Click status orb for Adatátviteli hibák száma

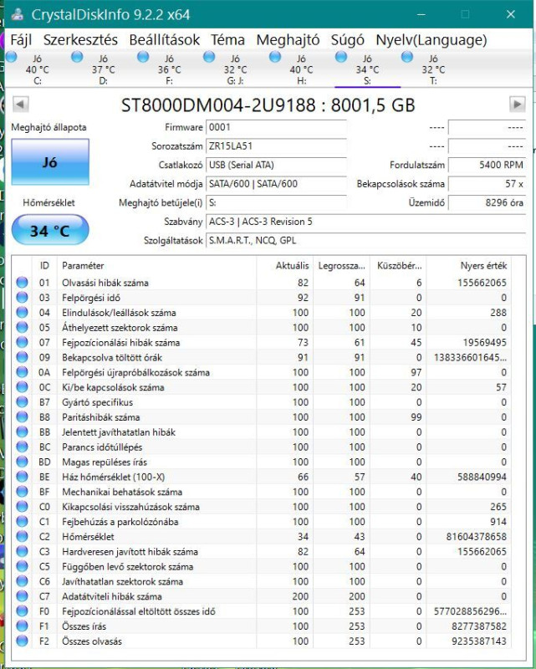22,596
